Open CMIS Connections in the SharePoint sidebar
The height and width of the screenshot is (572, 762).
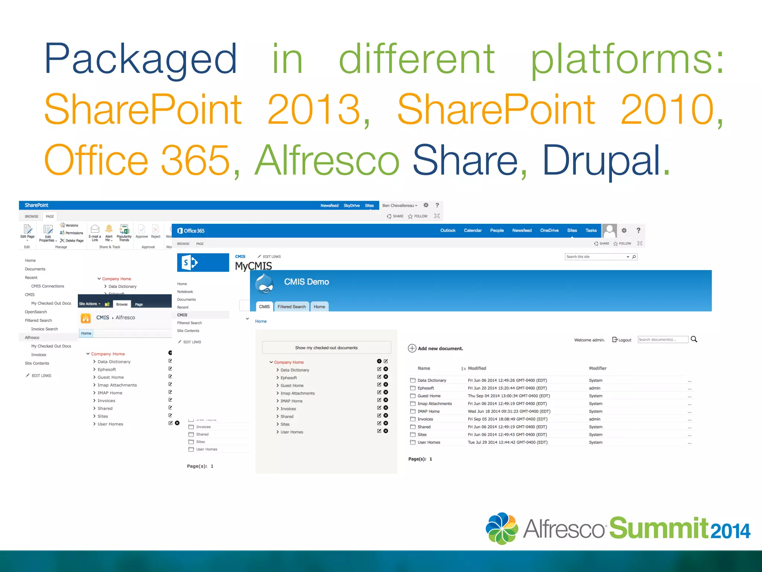pos(48,286)
